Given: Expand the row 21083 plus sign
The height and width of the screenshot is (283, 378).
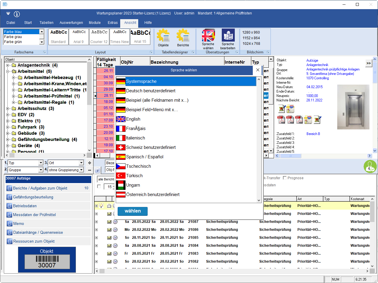Looking at the screenshot, I should click(x=96, y=254).
